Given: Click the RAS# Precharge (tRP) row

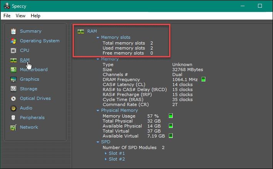Looking at the screenshot, I should tap(148, 95).
